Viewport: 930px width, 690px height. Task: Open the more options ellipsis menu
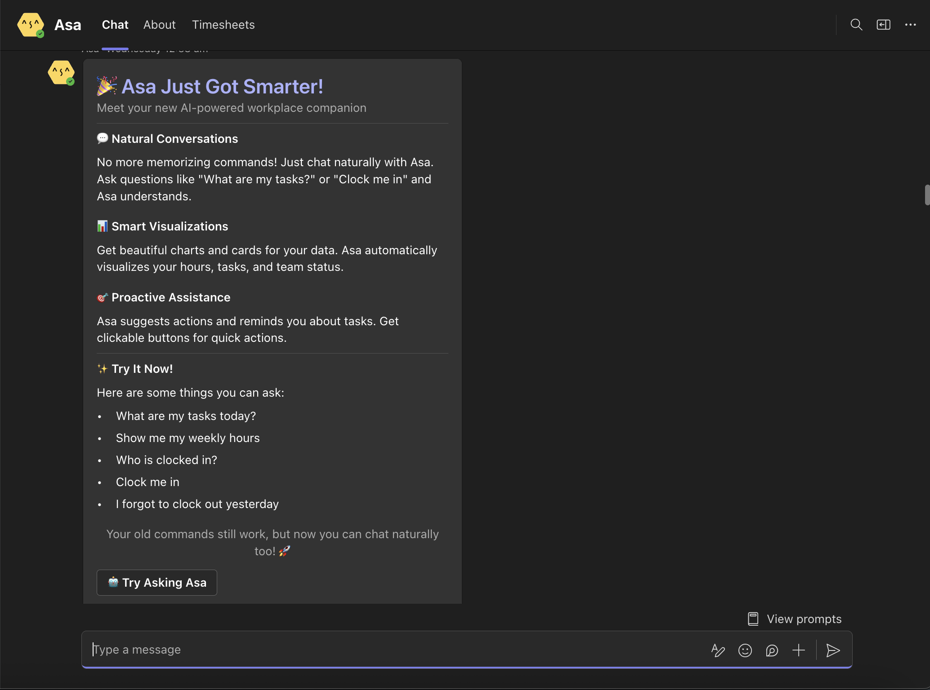pyautogui.click(x=910, y=25)
